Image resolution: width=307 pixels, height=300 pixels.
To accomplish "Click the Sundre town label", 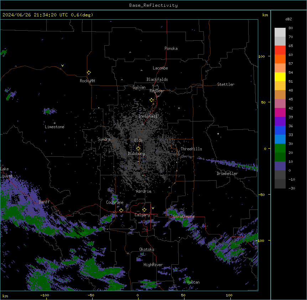I will point(104,139).
